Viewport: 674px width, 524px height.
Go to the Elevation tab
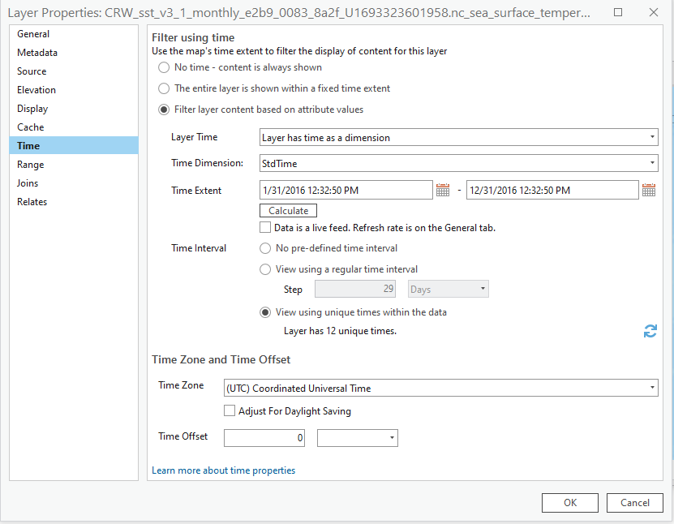point(36,90)
